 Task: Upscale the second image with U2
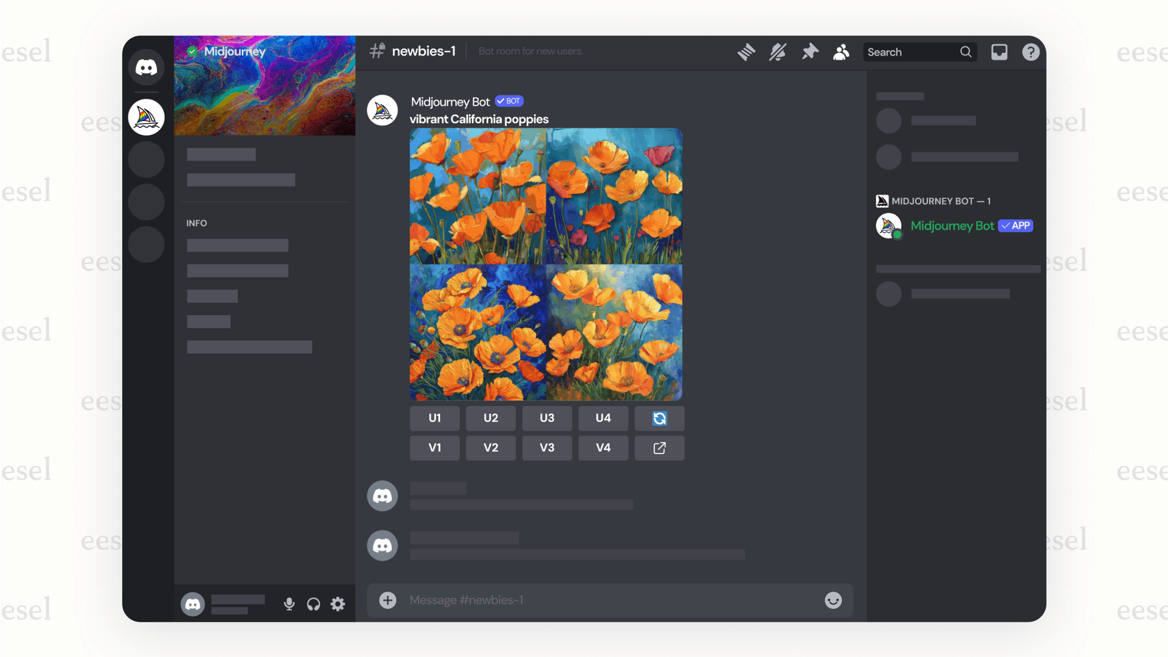[490, 418]
